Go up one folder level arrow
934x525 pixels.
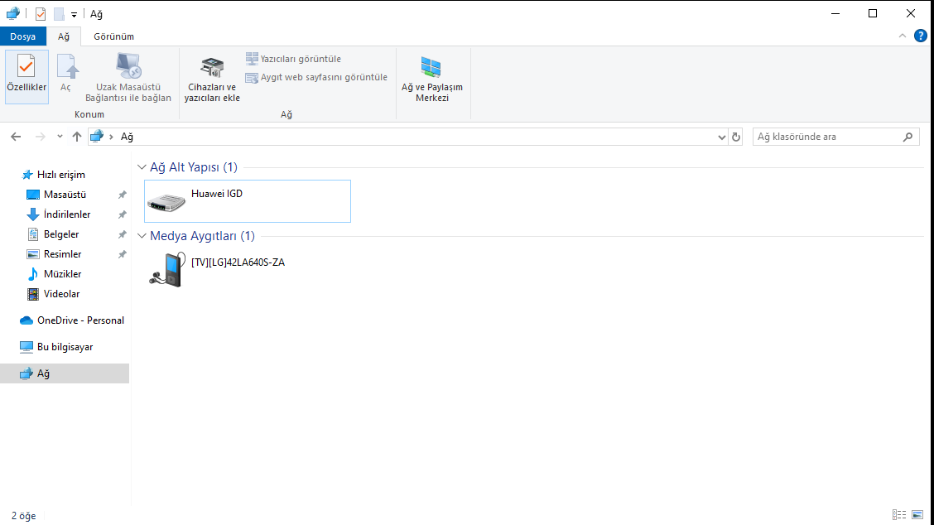pos(77,137)
